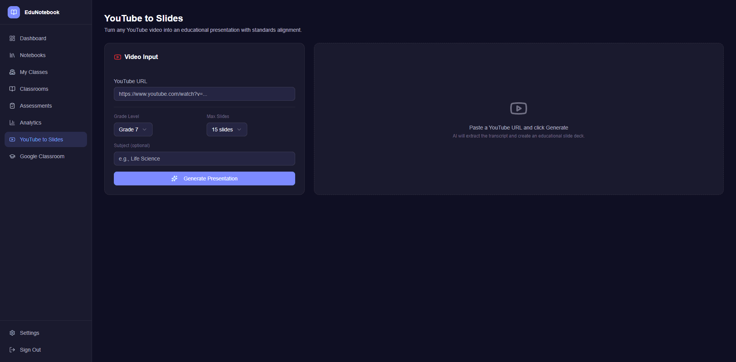Open the Classrooms menu item
736x362 pixels.
[34, 89]
